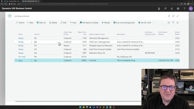Open the Windows Start menu

[80, 107]
